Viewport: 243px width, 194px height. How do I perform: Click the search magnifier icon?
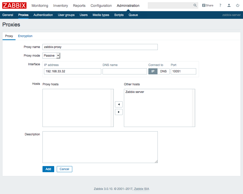click(x=195, y=5)
